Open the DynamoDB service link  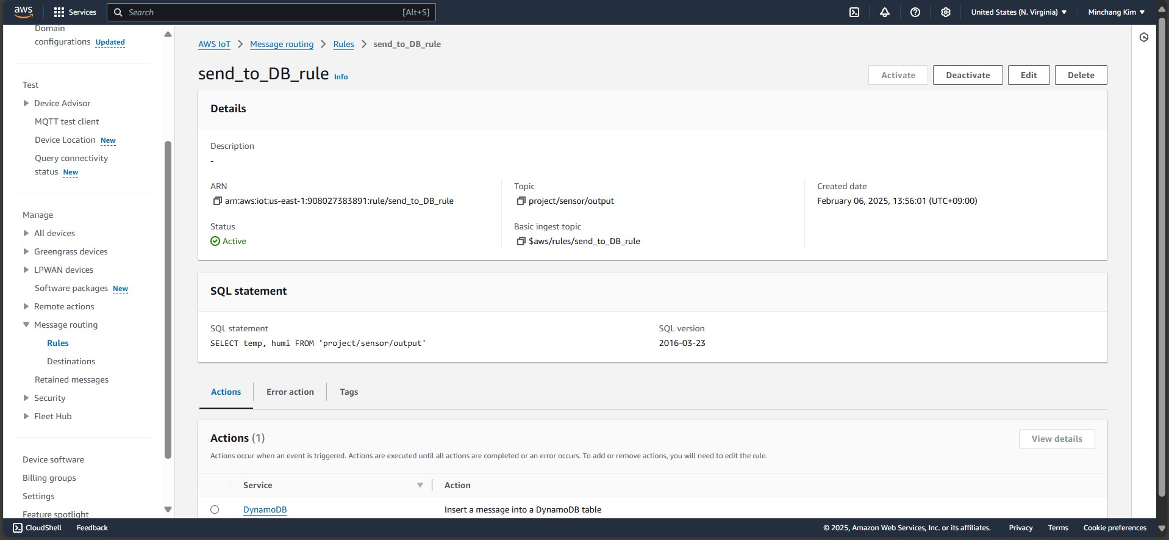pyautogui.click(x=265, y=509)
